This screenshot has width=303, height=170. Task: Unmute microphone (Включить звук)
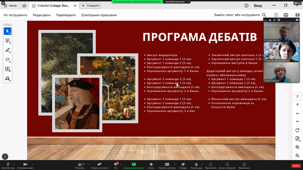click(x=8, y=166)
